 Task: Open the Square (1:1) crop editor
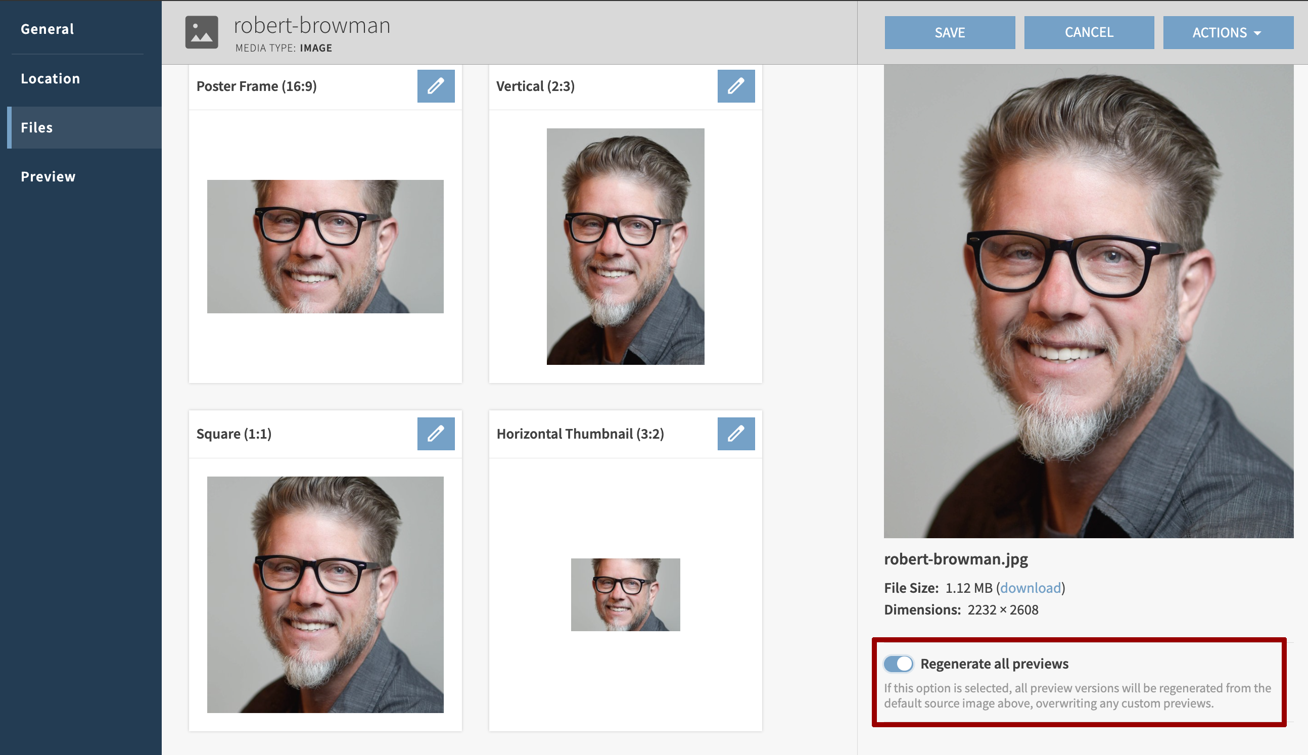coord(436,434)
